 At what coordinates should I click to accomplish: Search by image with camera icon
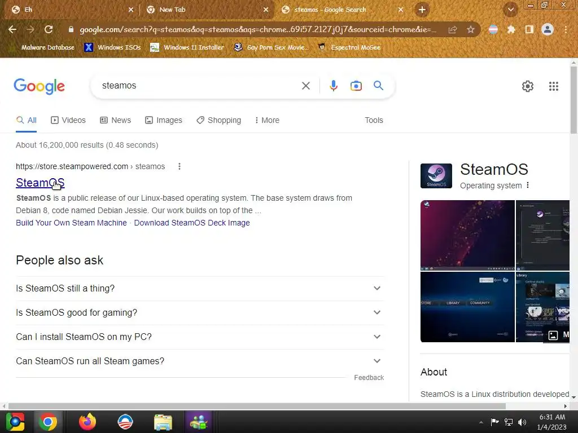point(356,86)
